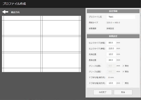This screenshot has width=141, height=100.
Task: Click the プロファイル作成 window title
Action: tap(14, 4)
